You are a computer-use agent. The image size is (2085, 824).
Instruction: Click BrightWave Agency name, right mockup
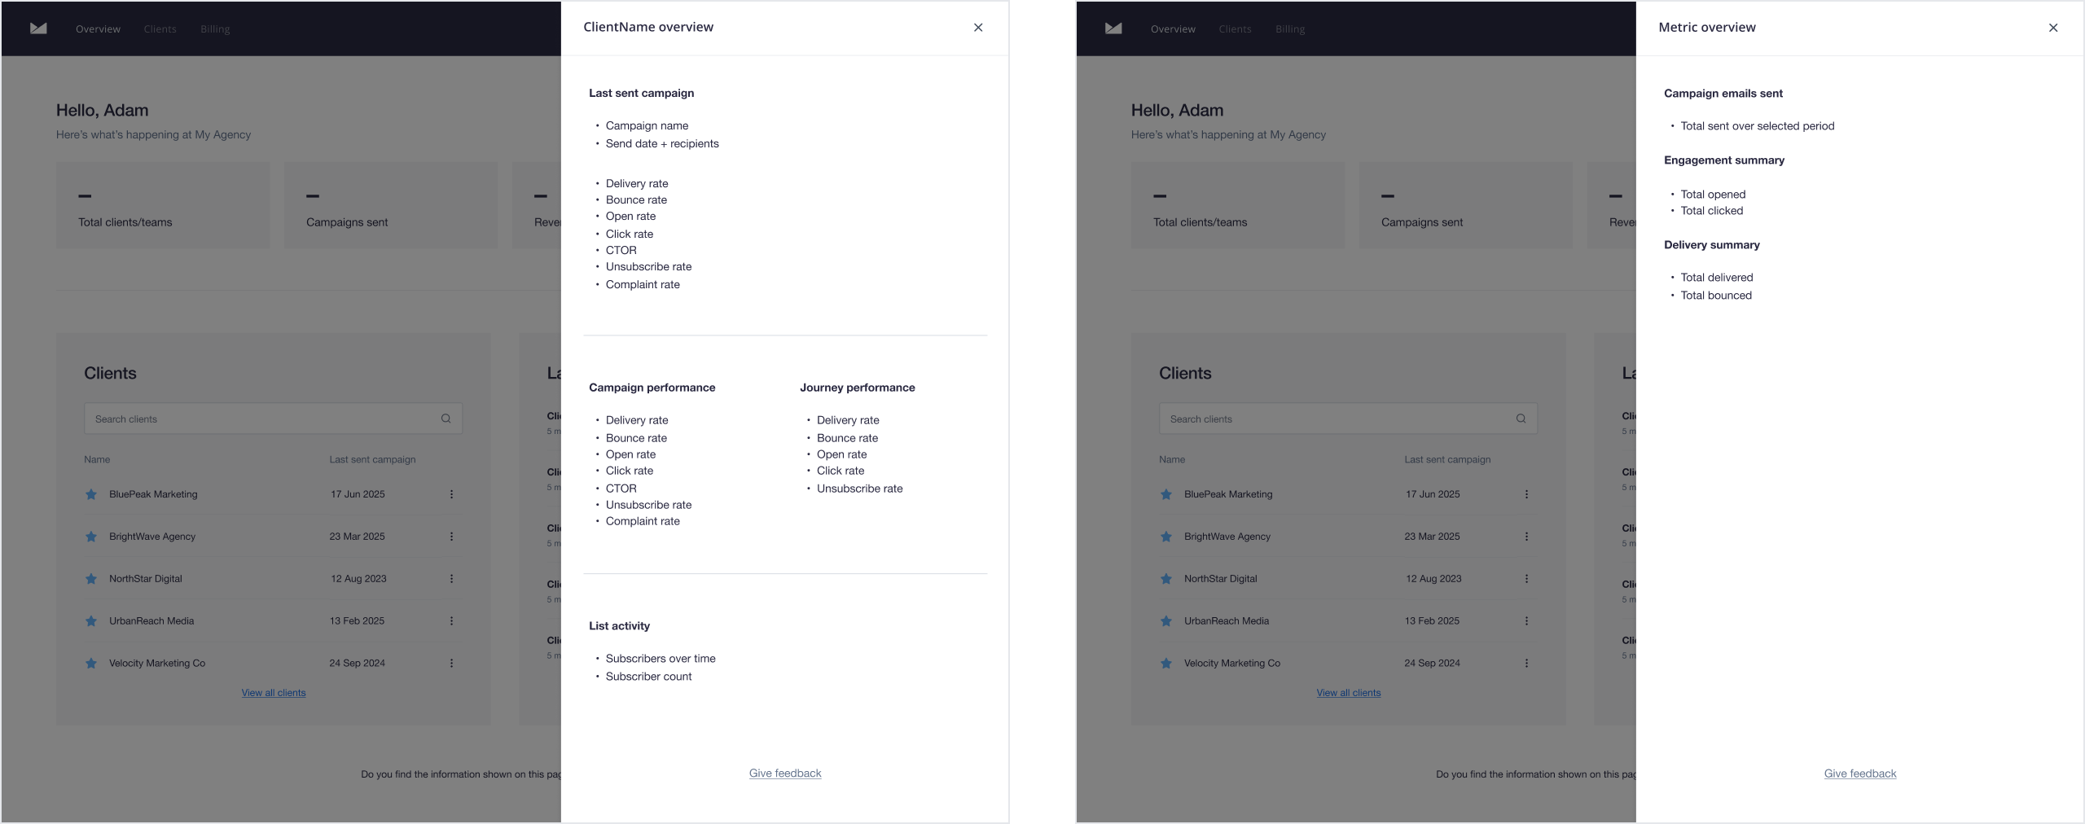click(1227, 537)
